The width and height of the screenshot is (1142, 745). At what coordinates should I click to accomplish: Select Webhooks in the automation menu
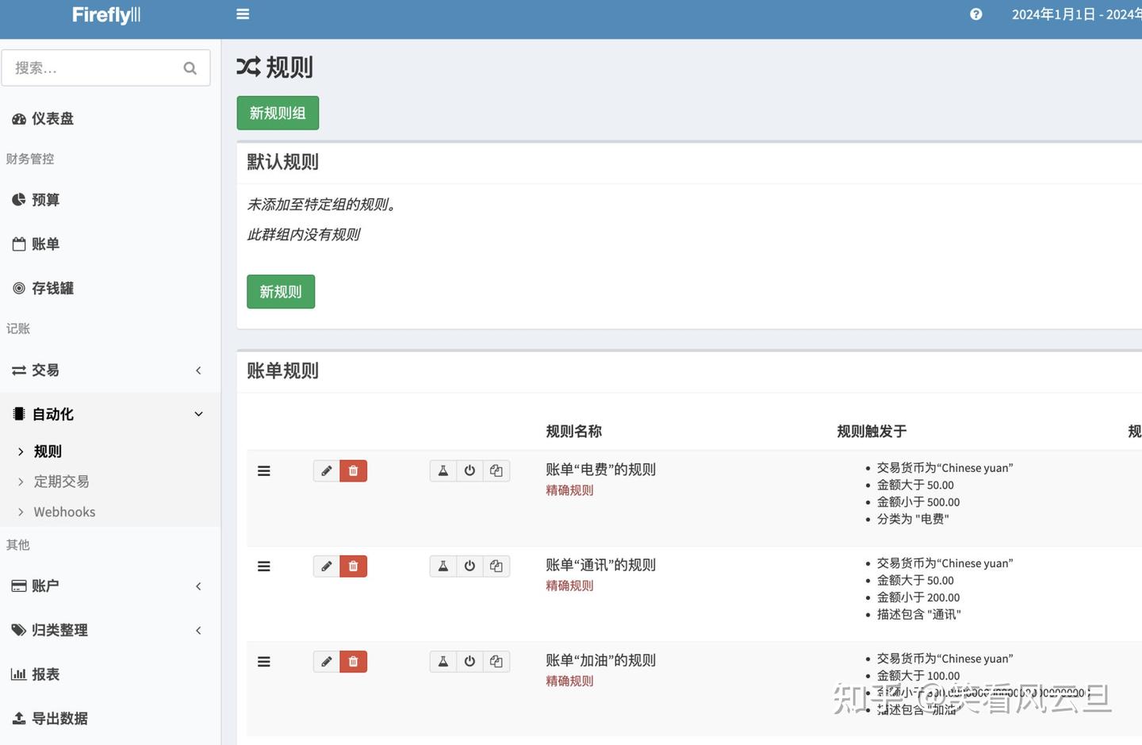click(x=64, y=511)
